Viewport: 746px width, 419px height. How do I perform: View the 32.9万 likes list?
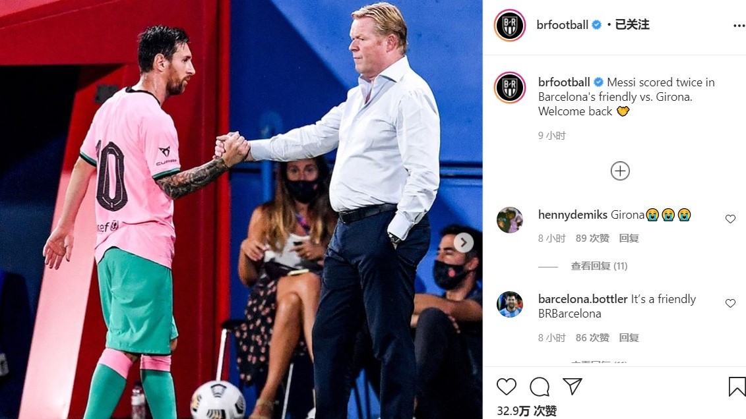tap(526, 411)
